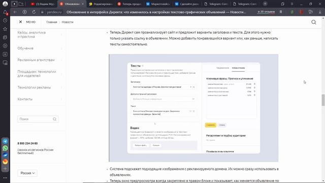Click Главная breadcrumb link
Viewport: 325px width, 183px height.
click(x=52, y=22)
